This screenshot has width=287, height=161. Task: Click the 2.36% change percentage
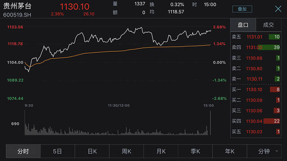(x=57, y=14)
